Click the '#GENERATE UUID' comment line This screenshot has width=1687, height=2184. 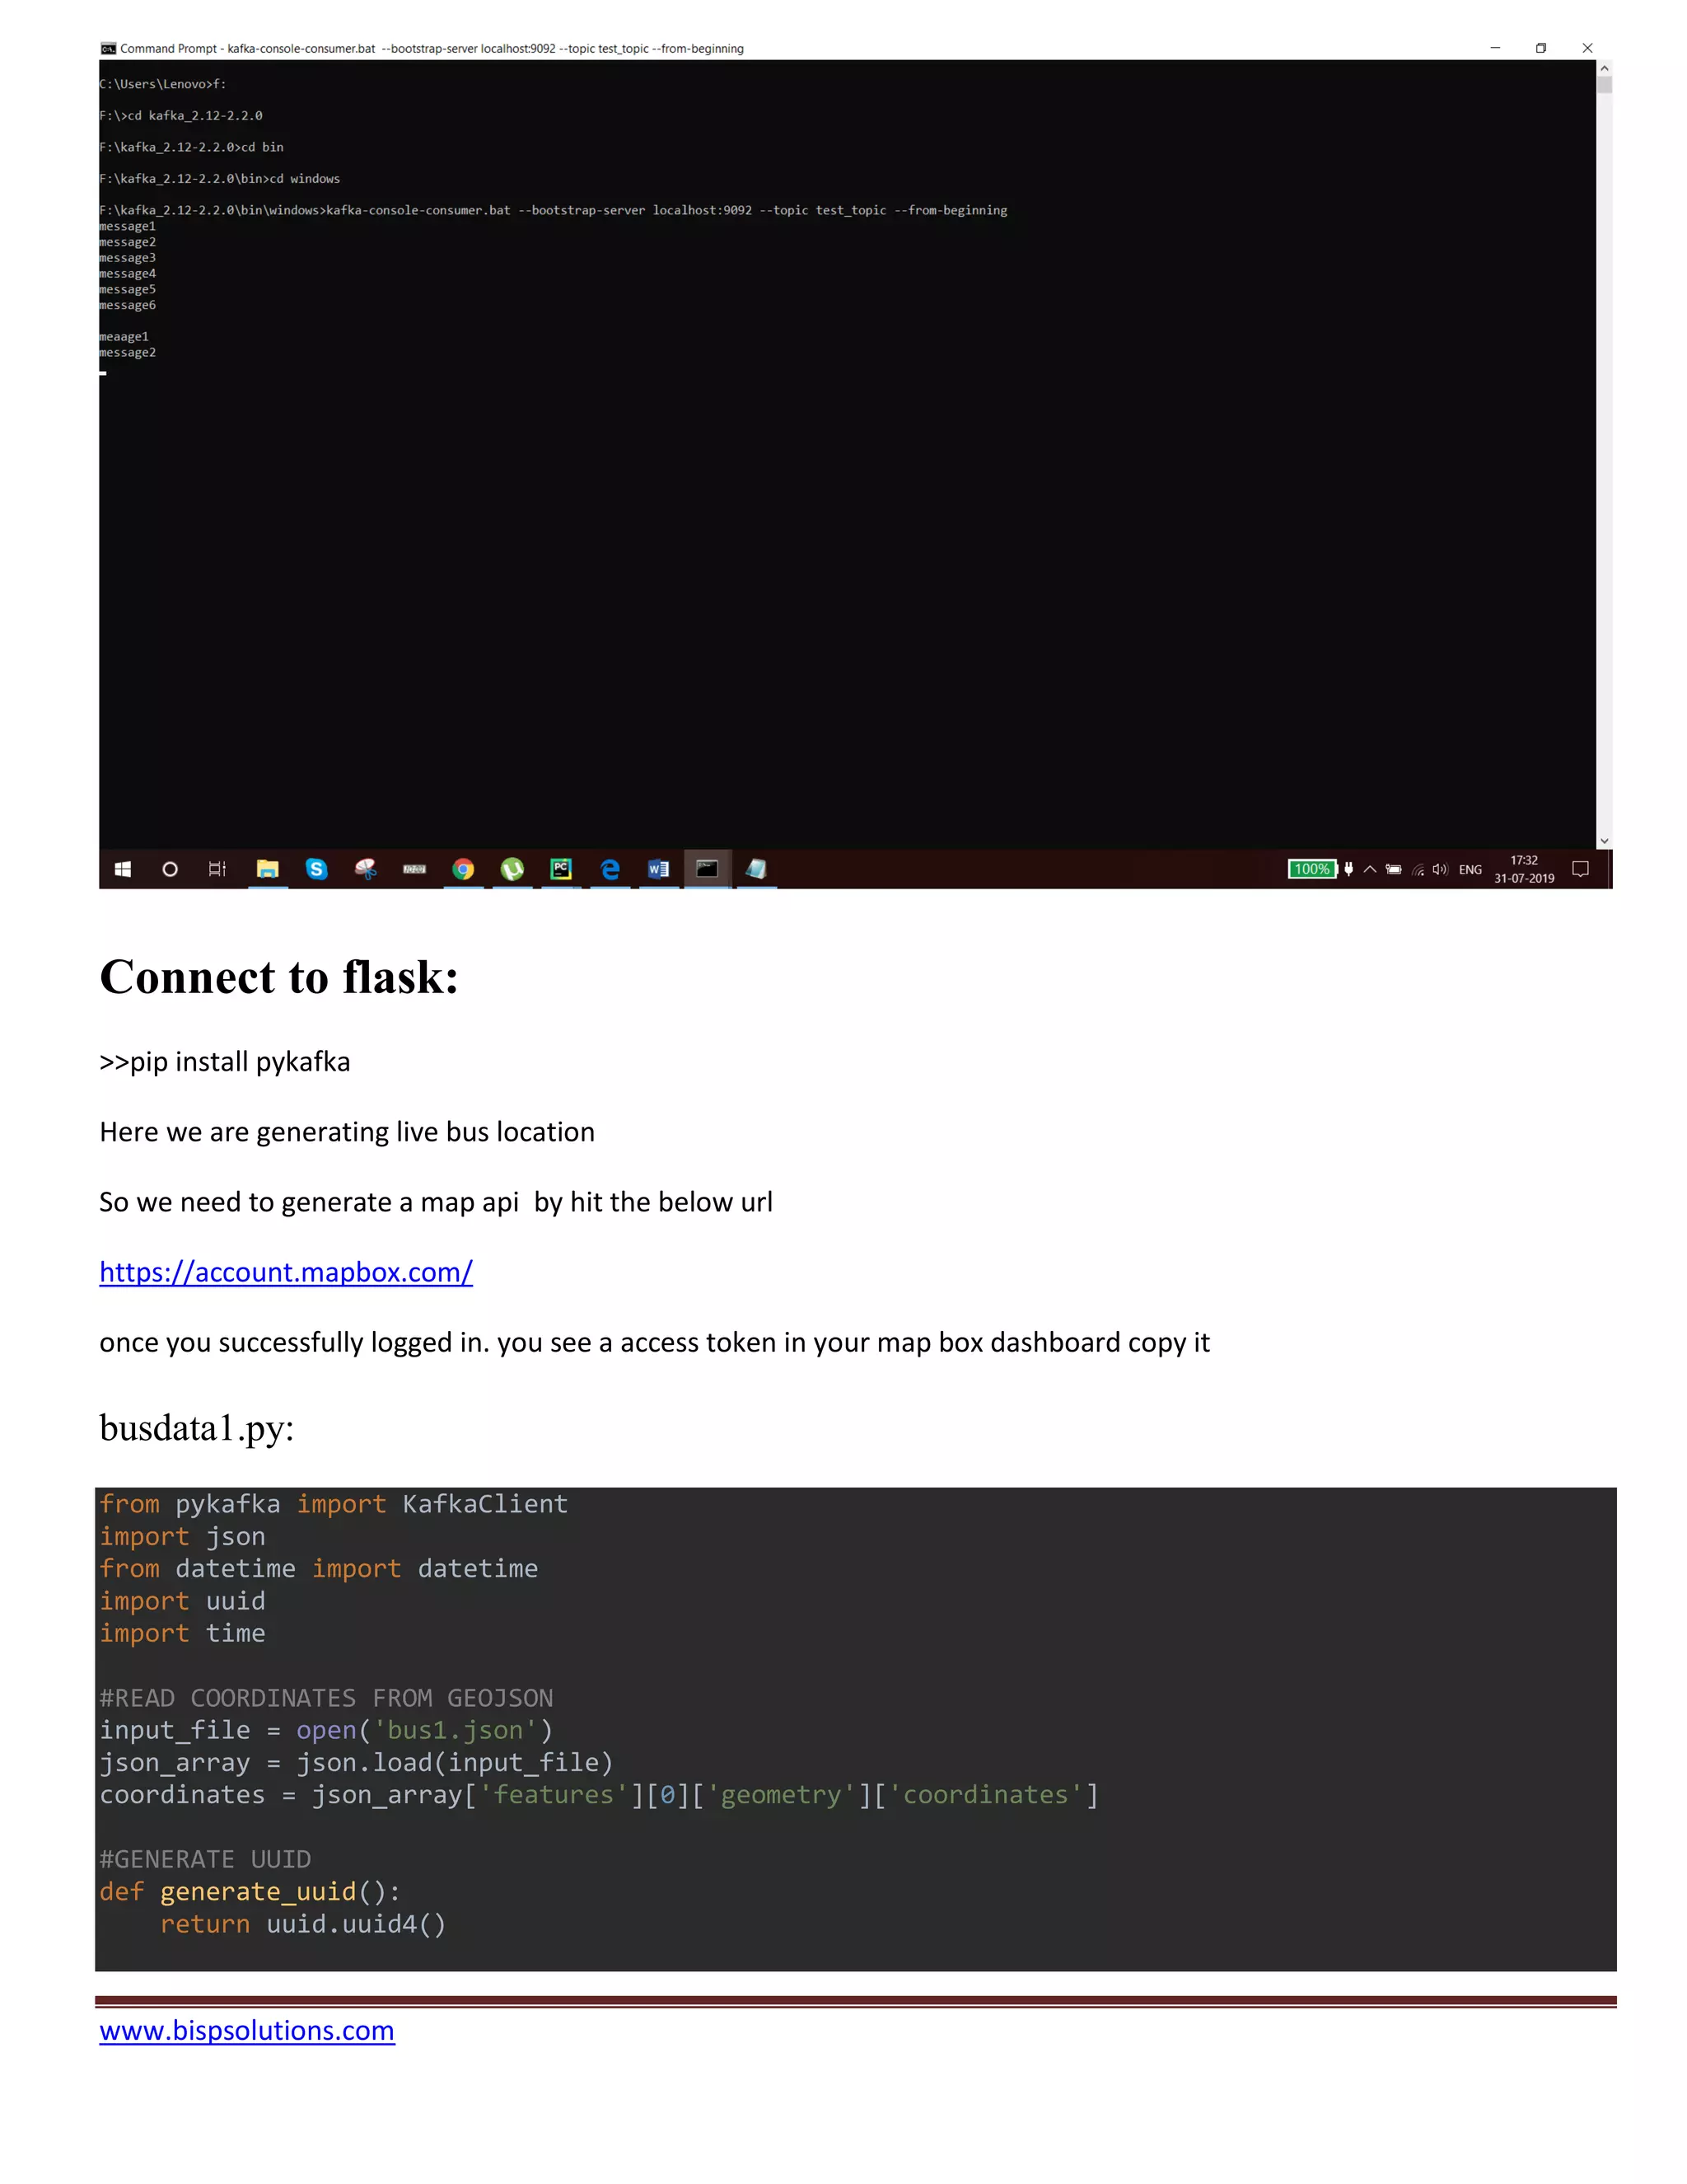click(x=205, y=1859)
